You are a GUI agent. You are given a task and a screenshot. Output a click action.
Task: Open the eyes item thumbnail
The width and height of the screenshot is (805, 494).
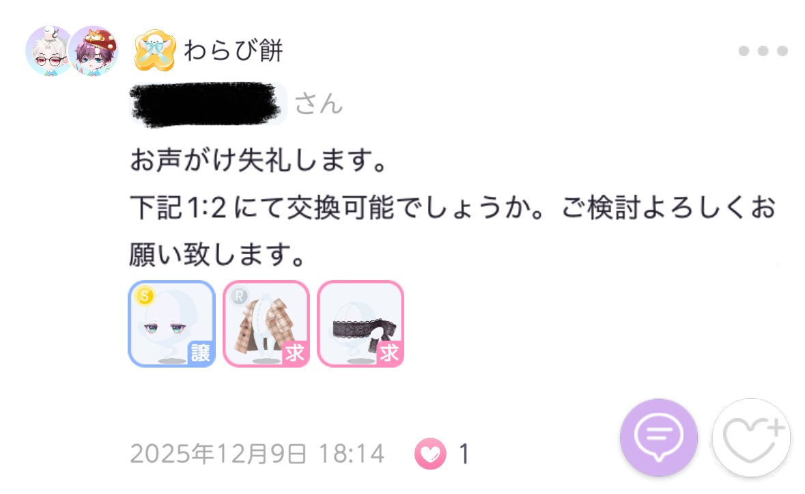click(171, 323)
